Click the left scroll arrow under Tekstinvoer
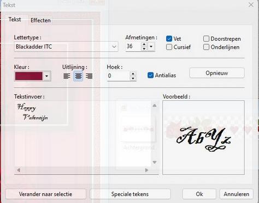259x203 pixels. click(x=19, y=170)
